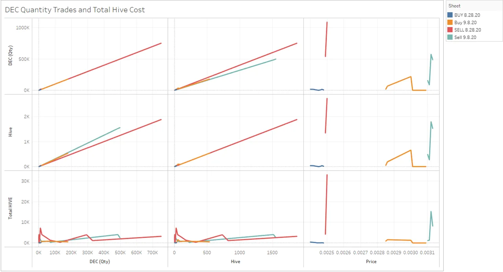Screen dimensions: 503x272
Task: Click the '300K' tick on the bottom DEC axis
Action: pos(88,253)
